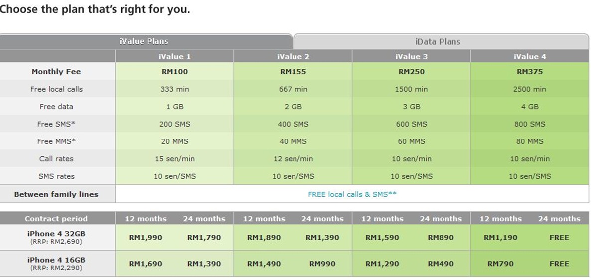The height and width of the screenshot is (278, 591).
Task: Click the 4 GB free data cell
Action: tap(530, 107)
